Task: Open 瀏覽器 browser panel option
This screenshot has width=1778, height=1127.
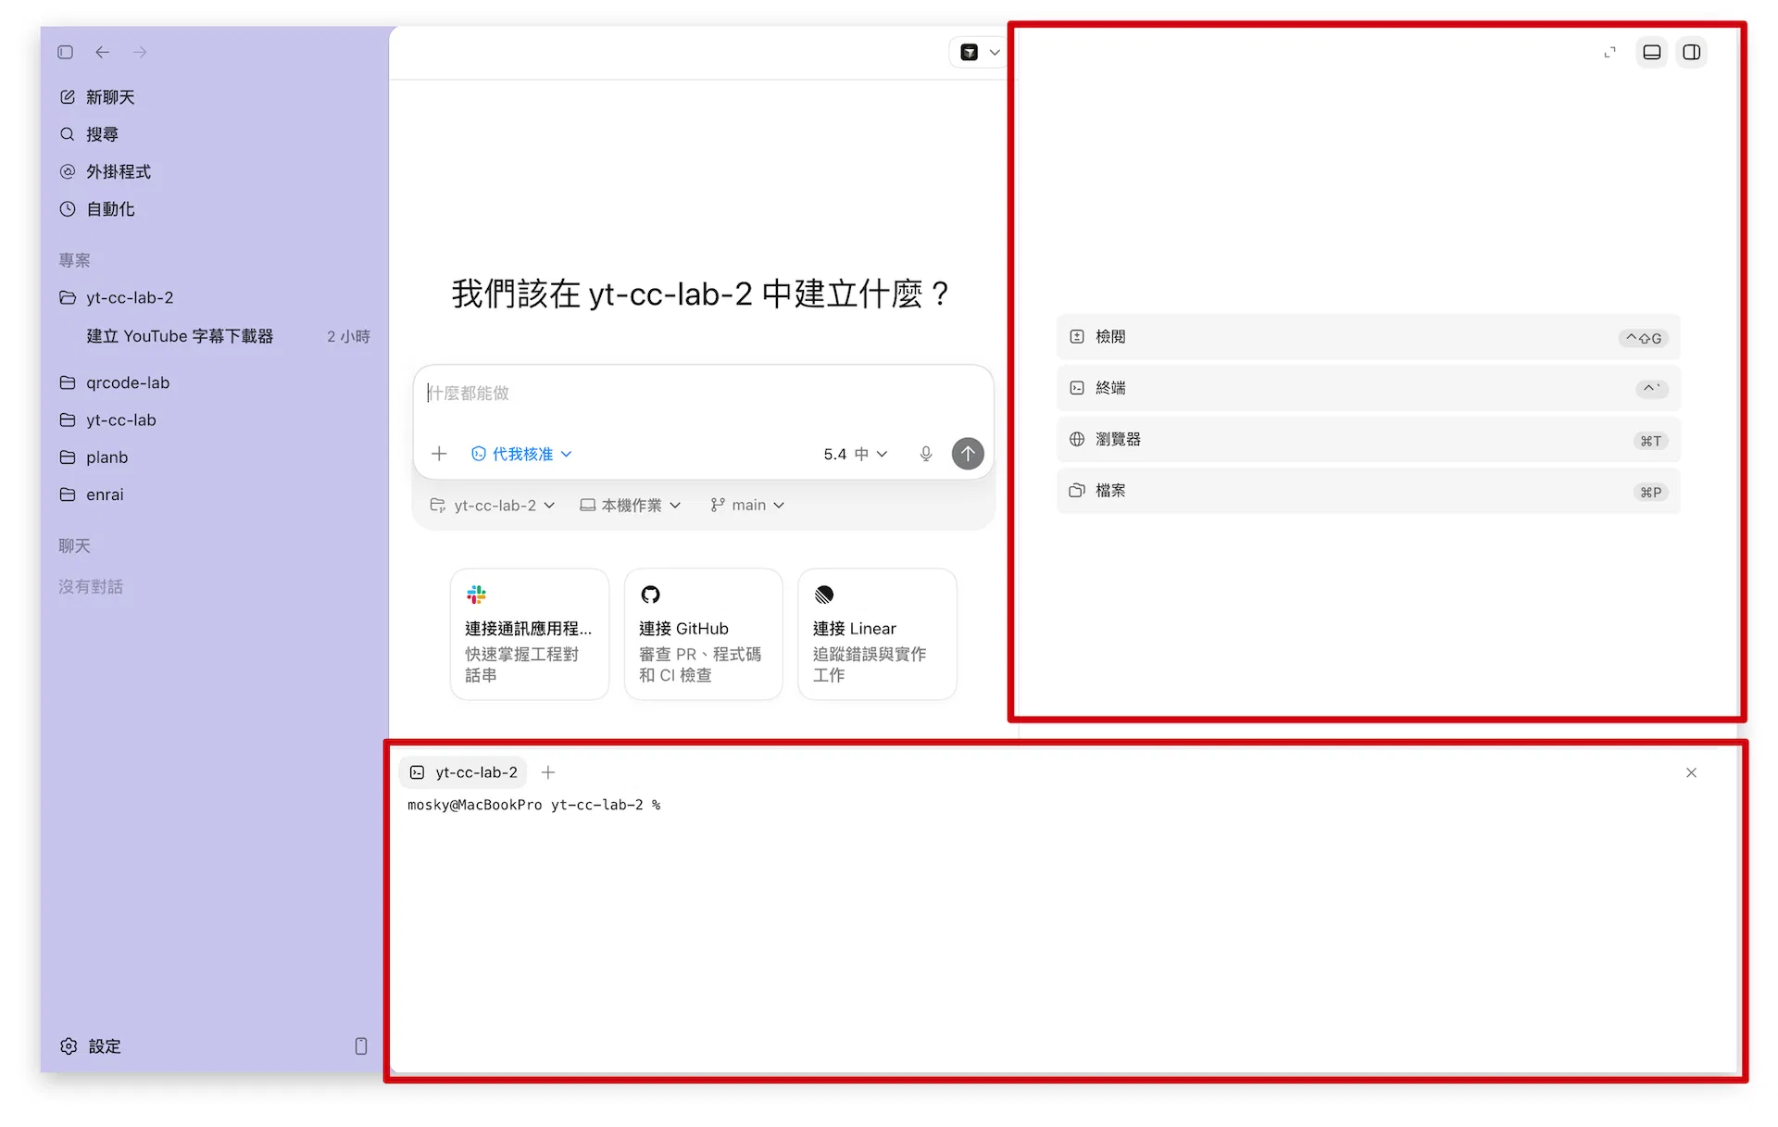Action: [1368, 440]
